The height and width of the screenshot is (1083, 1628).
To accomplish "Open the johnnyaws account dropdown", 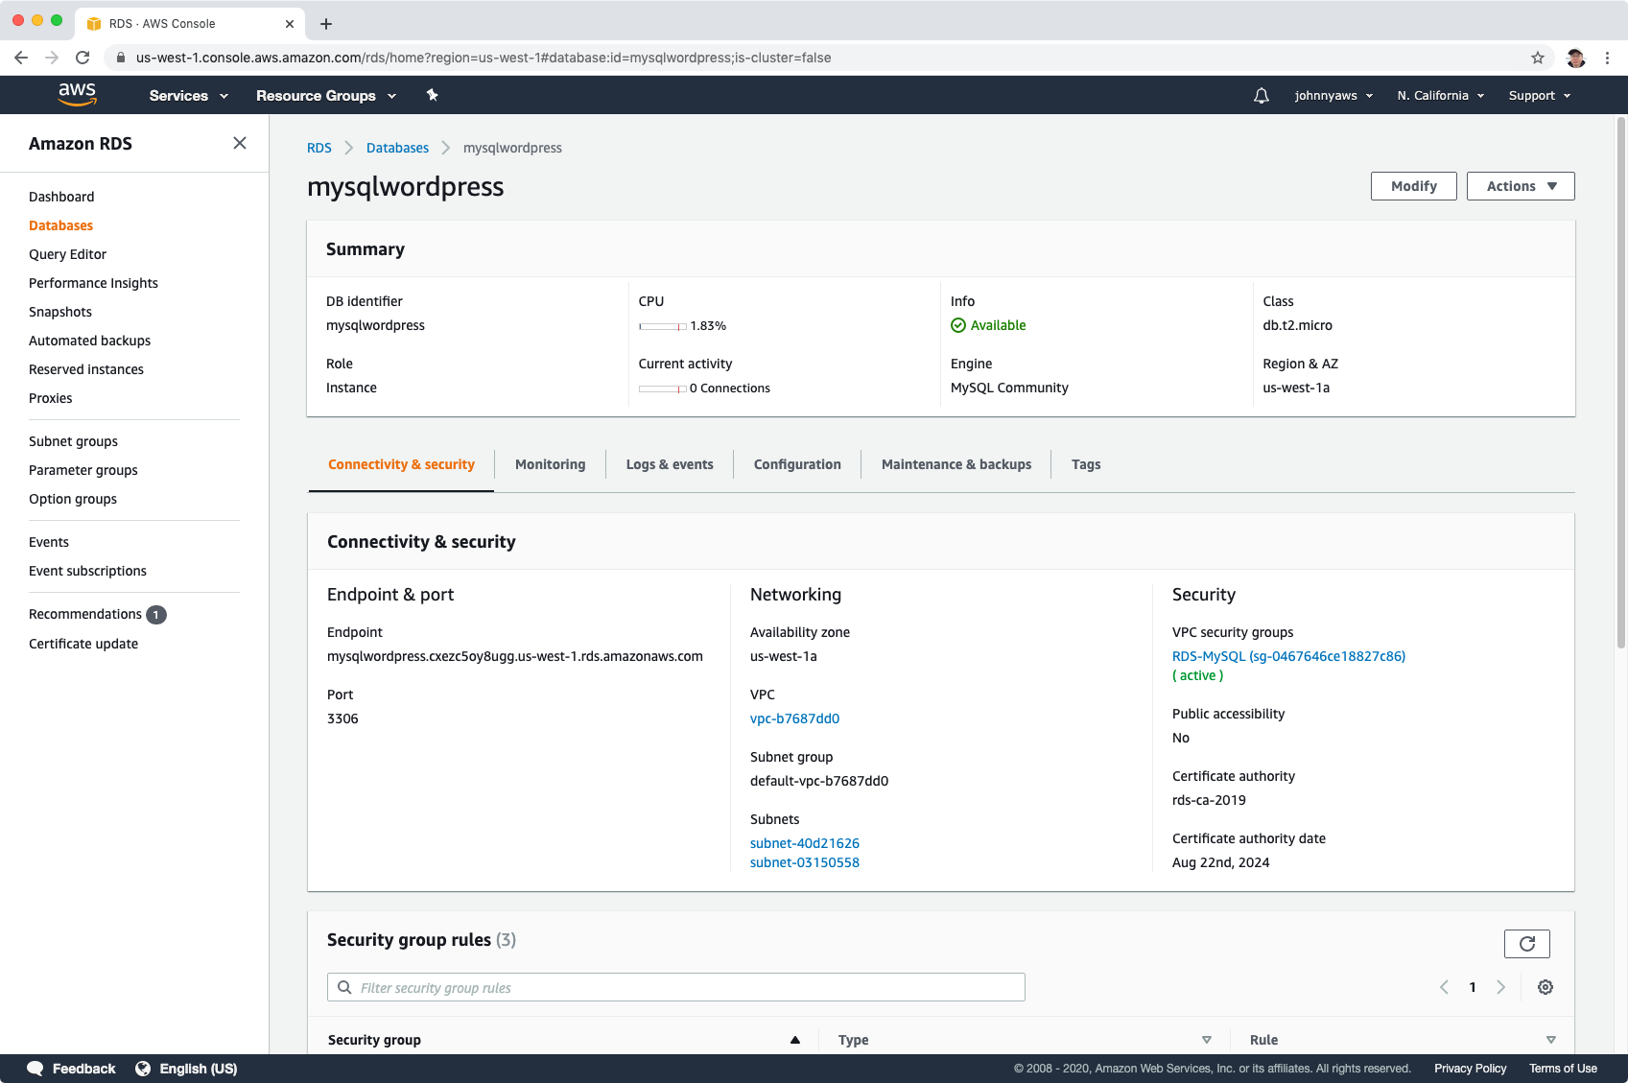I will (1333, 95).
